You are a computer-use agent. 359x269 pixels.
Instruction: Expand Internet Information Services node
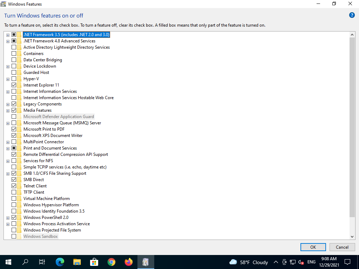click(x=8, y=91)
